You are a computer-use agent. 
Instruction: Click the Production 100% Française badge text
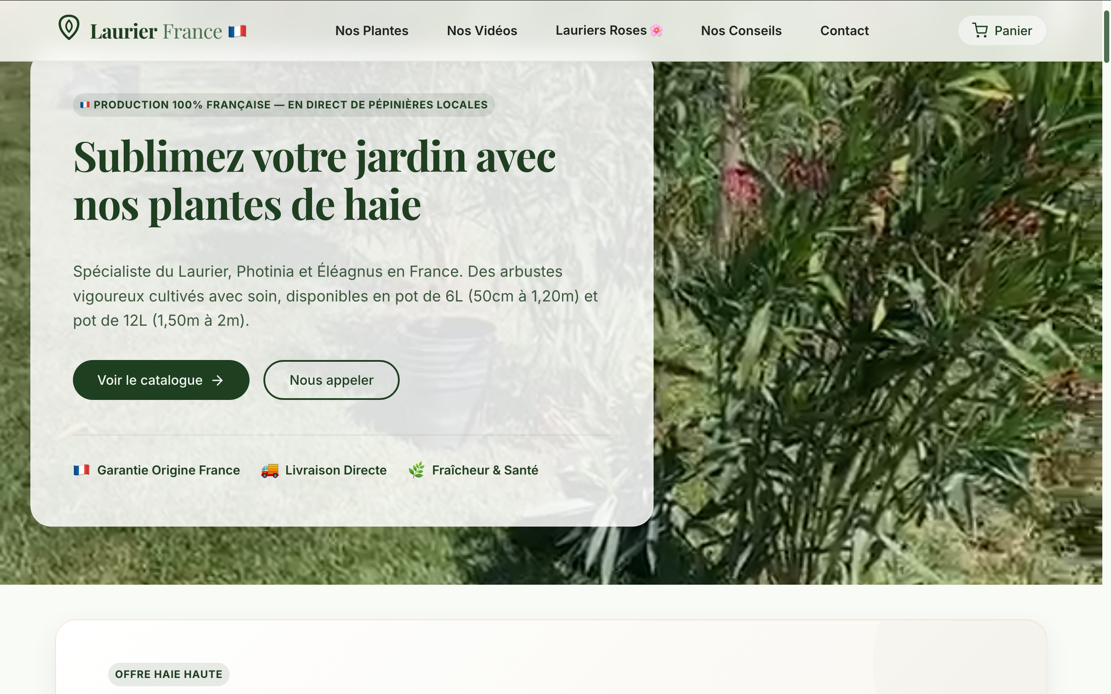pyautogui.click(x=291, y=105)
